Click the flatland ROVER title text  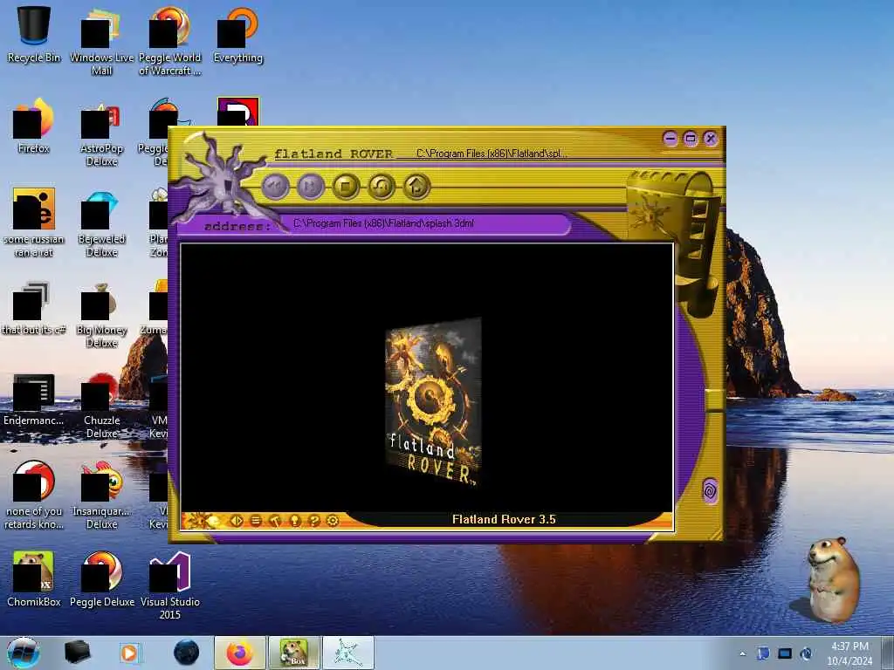[x=334, y=154]
